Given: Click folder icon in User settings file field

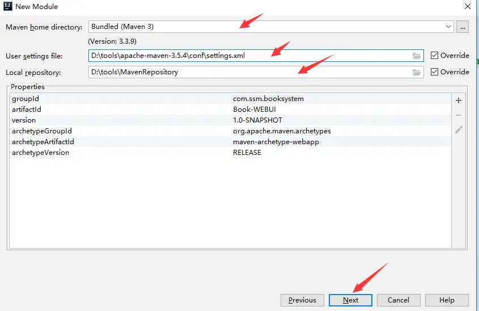Looking at the screenshot, I should tap(417, 56).
